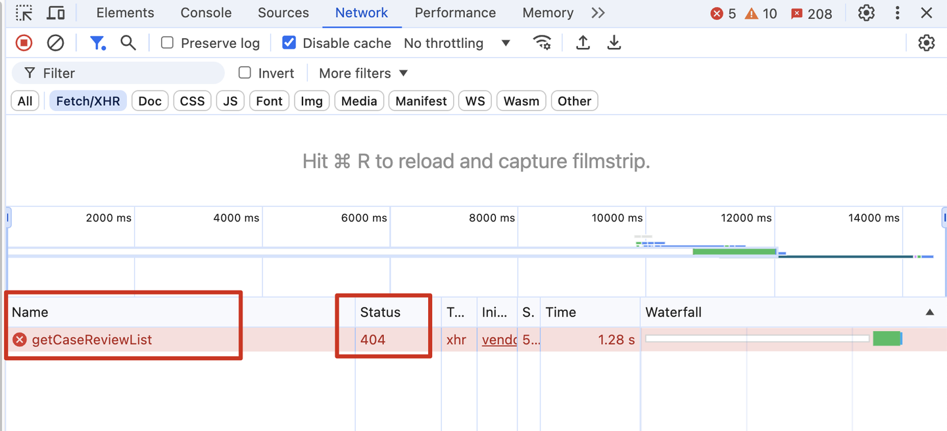Click the export HAR download icon

(614, 43)
